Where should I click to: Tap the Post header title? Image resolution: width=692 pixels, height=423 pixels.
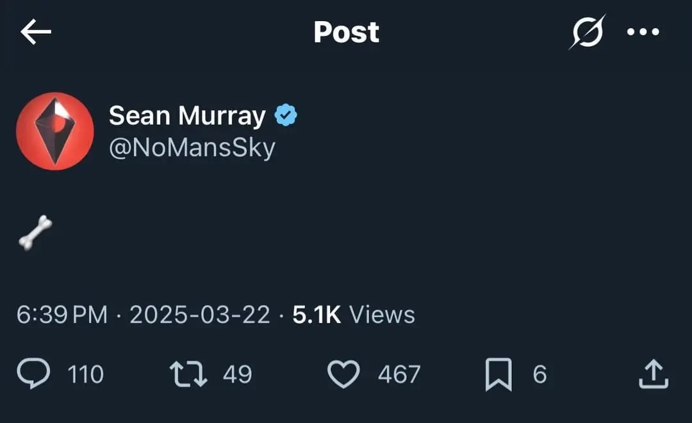click(x=346, y=33)
